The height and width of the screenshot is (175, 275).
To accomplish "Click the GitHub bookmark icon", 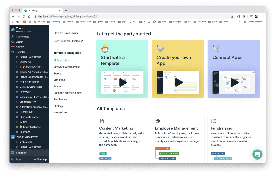I will tap(154, 22).
